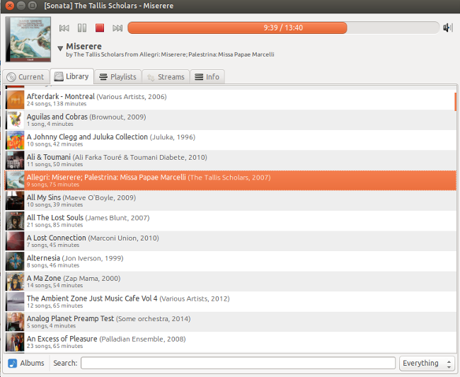The width and height of the screenshot is (460, 377).
Task: Click the A Ma Zone album thumbnail
Action: click(15, 282)
